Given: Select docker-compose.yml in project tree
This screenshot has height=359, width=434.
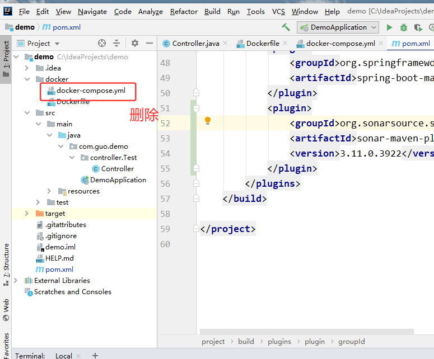Looking at the screenshot, I should [x=91, y=91].
